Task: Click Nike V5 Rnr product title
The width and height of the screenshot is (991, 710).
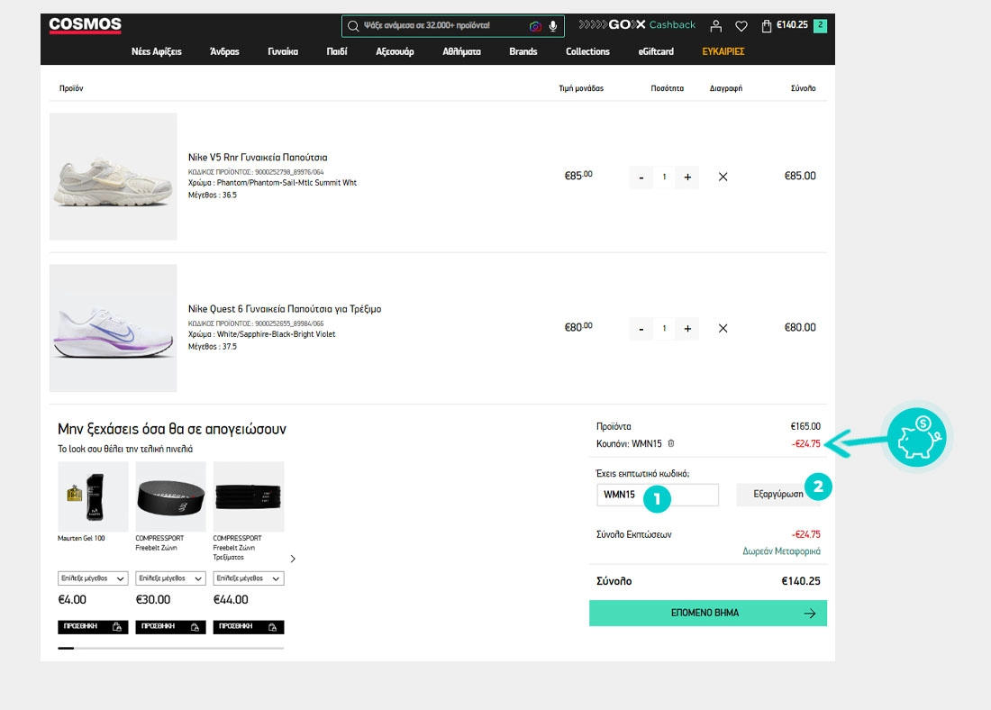Action: pyautogui.click(x=258, y=158)
